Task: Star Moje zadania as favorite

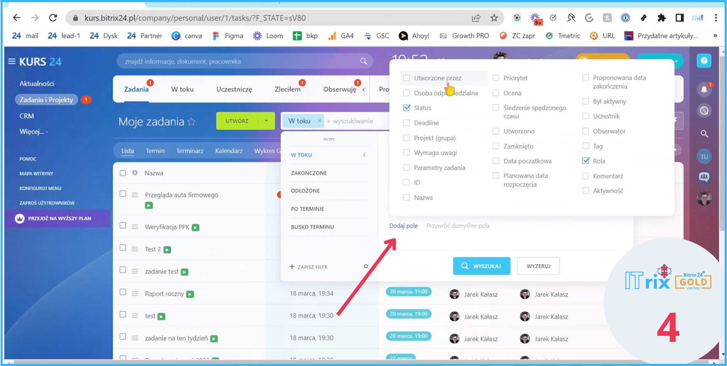Action: pyautogui.click(x=192, y=122)
